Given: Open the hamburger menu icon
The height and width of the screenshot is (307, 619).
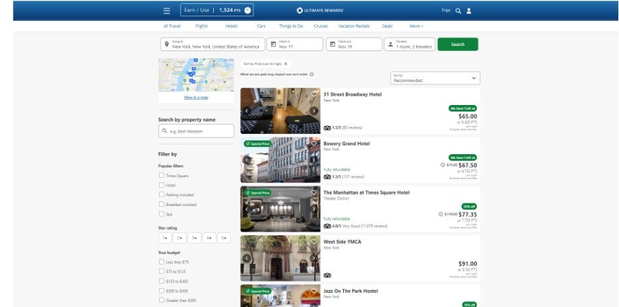Looking at the screenshot, I should point(167,11).
